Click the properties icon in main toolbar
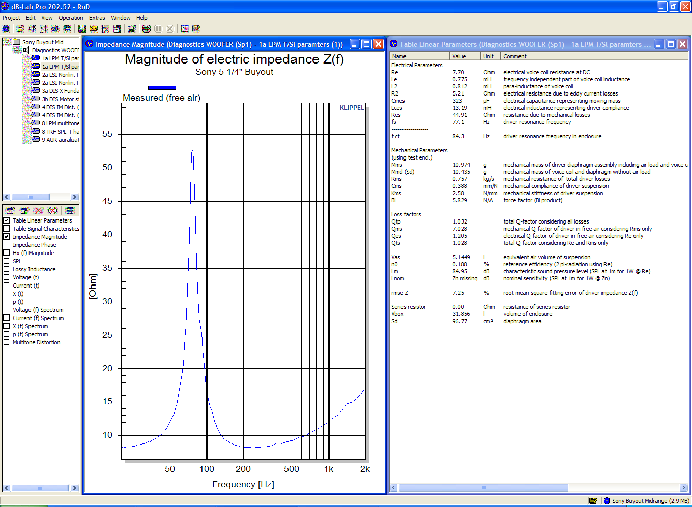Image resolution: width=692 pixels, height=507 pixels. tap(132, 29)
